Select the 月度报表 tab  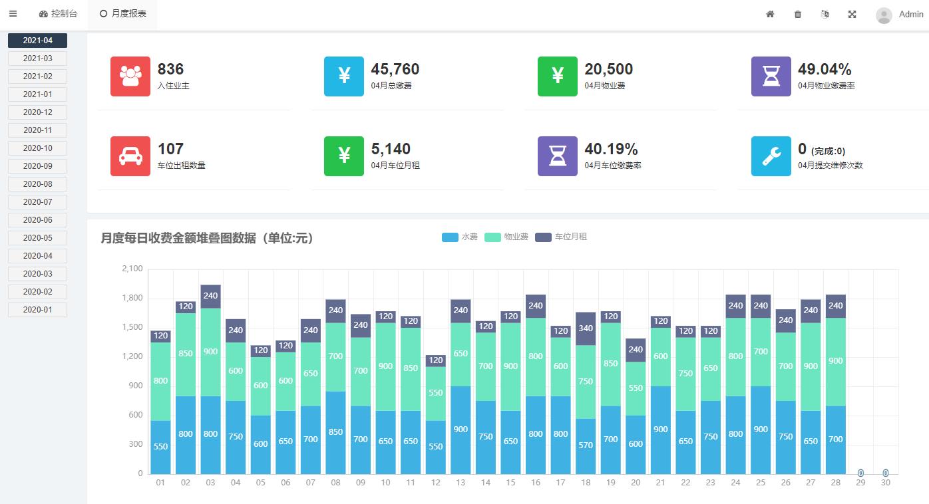(x=122, y=14)
